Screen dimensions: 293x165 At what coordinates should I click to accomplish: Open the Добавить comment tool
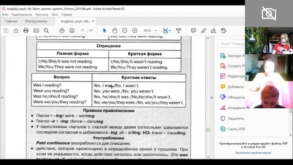click(x=232, y=87)
